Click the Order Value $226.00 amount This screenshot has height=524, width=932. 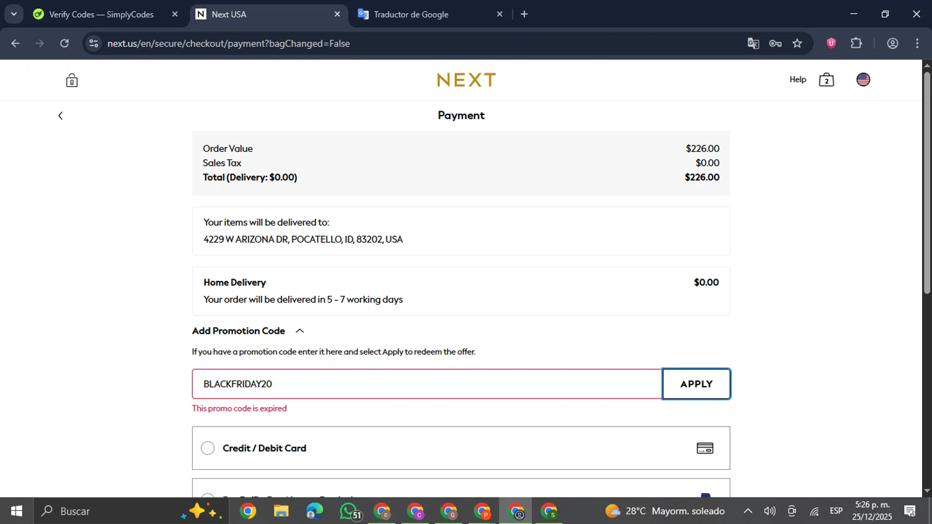703,149
